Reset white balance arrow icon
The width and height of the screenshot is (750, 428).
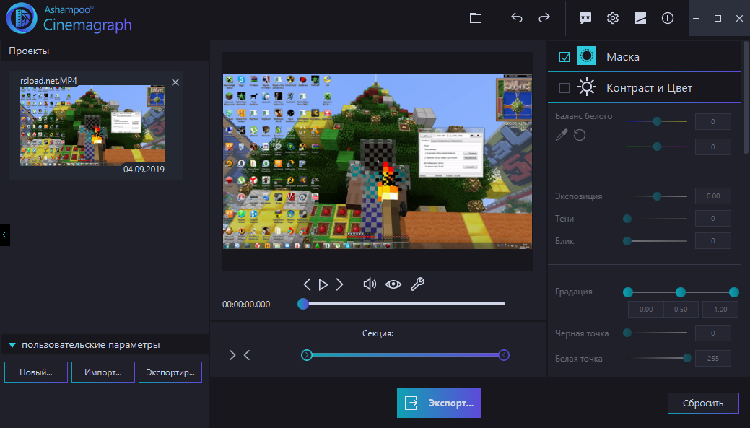(580, 136)
